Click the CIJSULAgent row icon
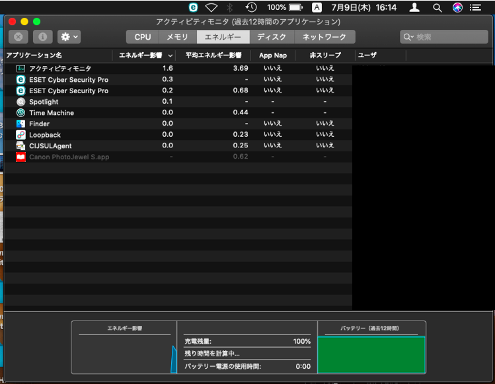This screenshot has width=495, height=384. [x=21, y=146]
